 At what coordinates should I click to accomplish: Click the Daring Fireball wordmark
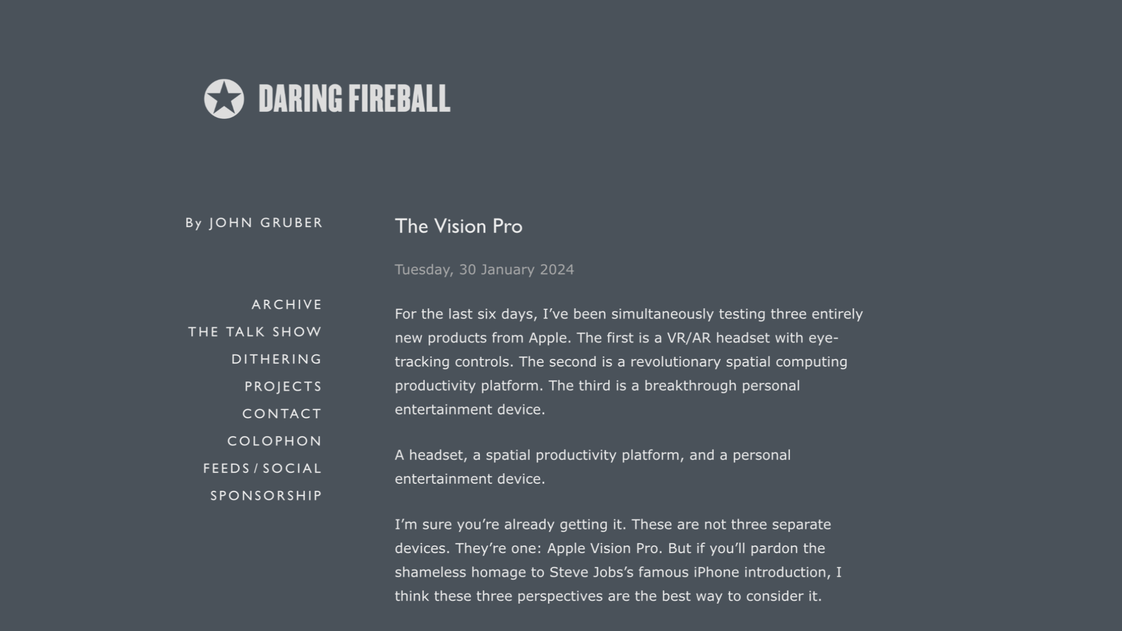pos(354,98)
